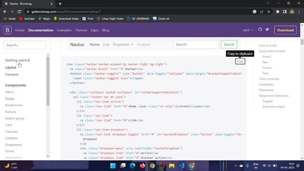
Task: Open a new browser tab with plus
Action: pos(60,4)
